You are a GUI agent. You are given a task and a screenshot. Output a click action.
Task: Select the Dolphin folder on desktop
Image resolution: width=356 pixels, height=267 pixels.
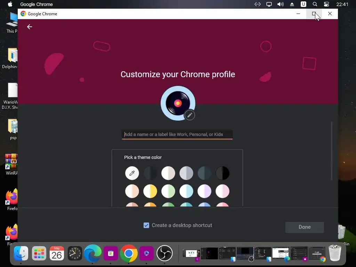coord(10,58)
